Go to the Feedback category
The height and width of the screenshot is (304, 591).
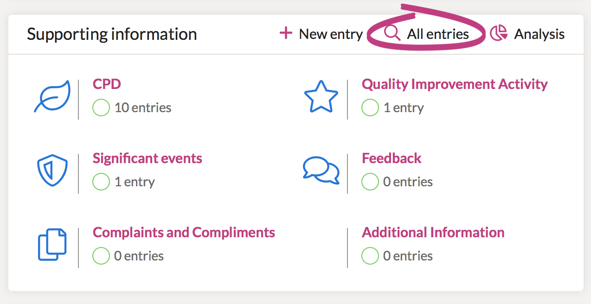[392, 158]
